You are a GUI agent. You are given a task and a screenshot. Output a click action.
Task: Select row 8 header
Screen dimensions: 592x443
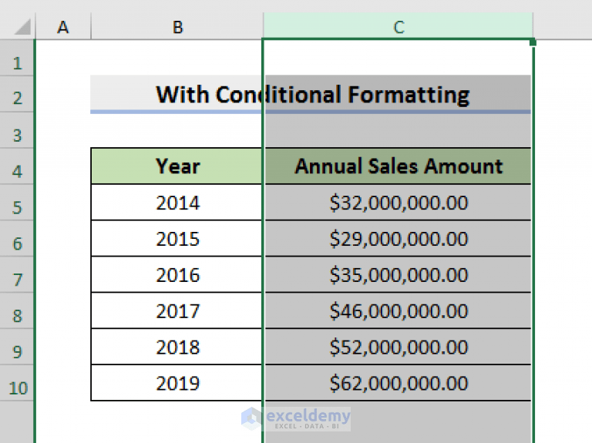click(17, 310)
